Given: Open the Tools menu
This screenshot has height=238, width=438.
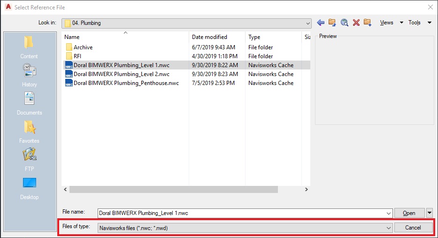Looking at the screenshot, I should pos(415,23).
